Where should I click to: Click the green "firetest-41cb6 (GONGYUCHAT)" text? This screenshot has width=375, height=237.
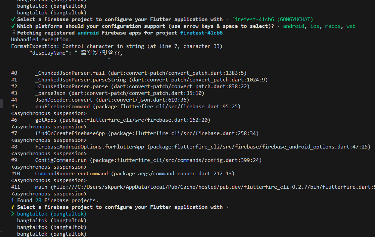click(x=272, y=19)
